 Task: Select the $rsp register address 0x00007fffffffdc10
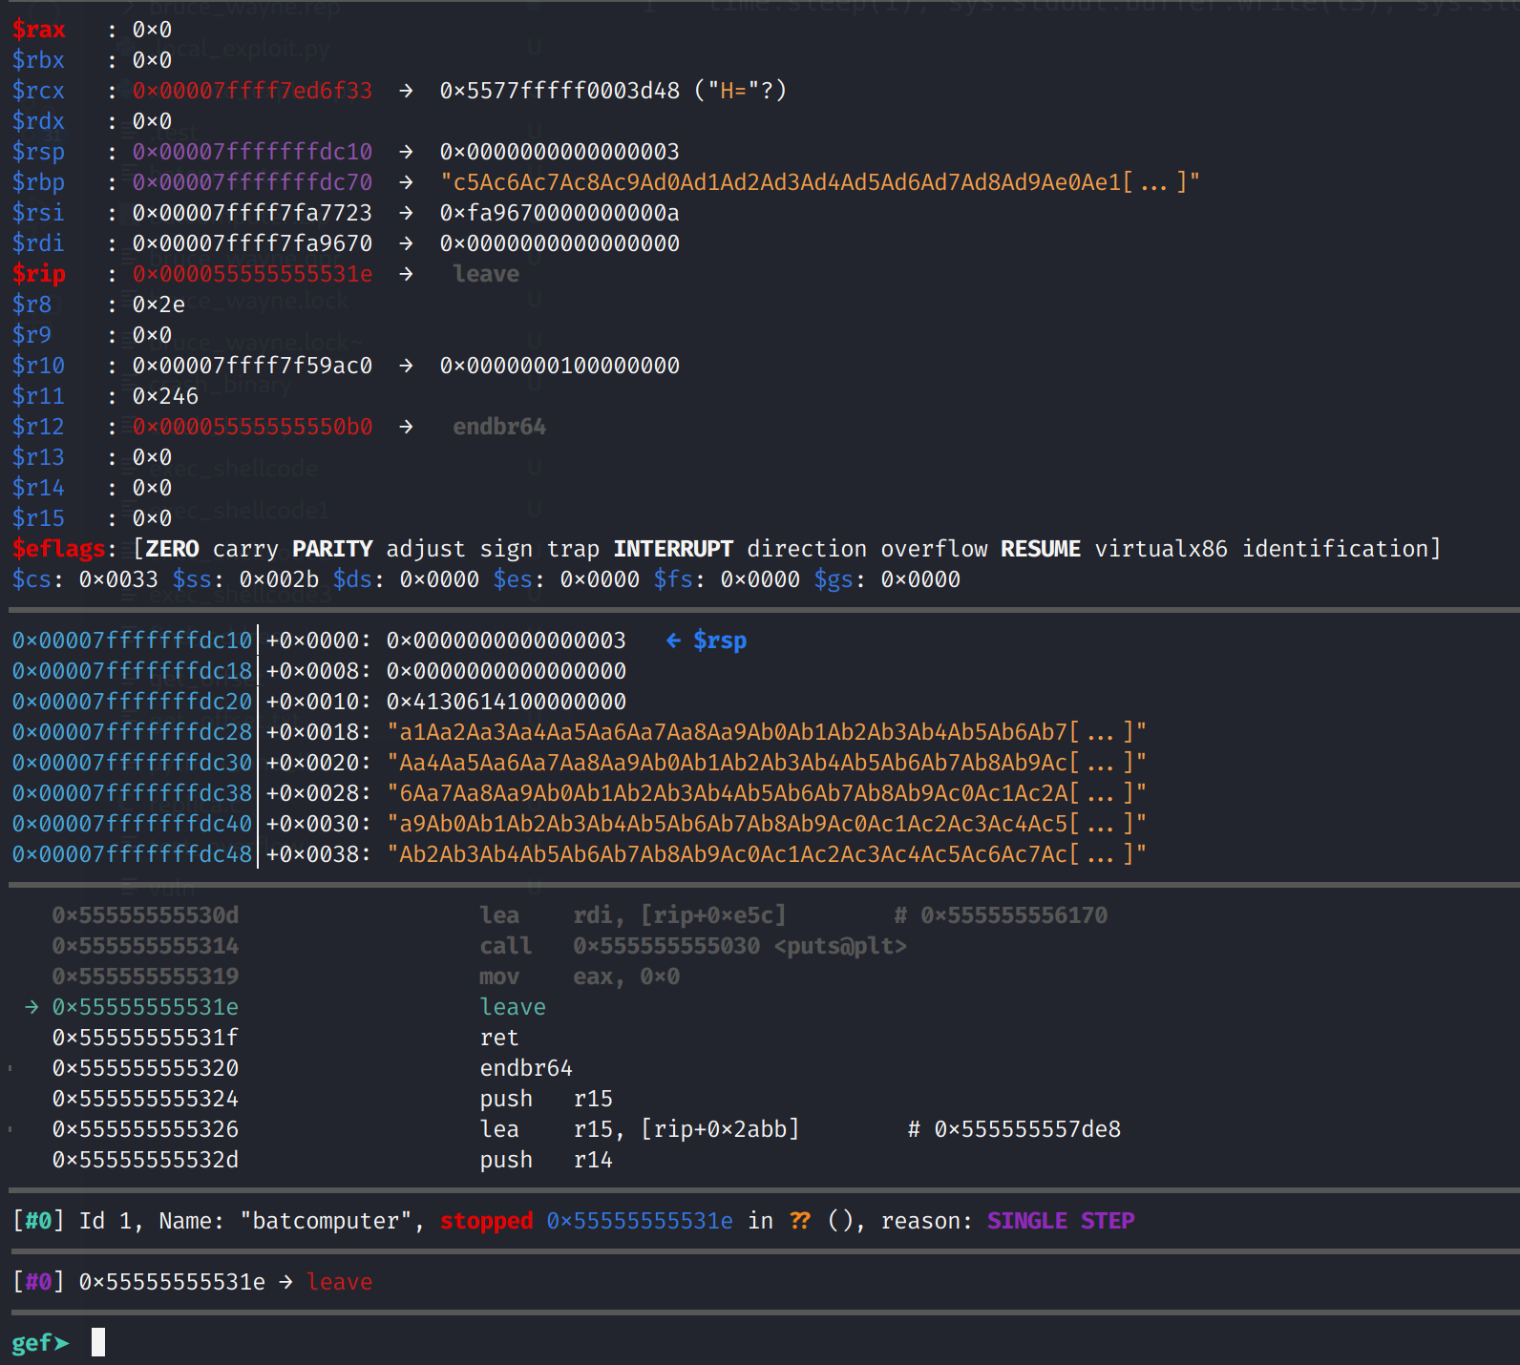252,152
